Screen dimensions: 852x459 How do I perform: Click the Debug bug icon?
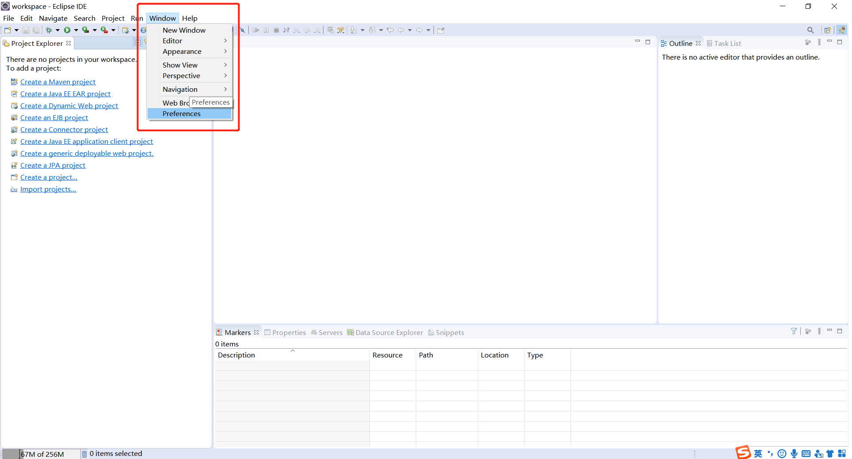point(49,30)
